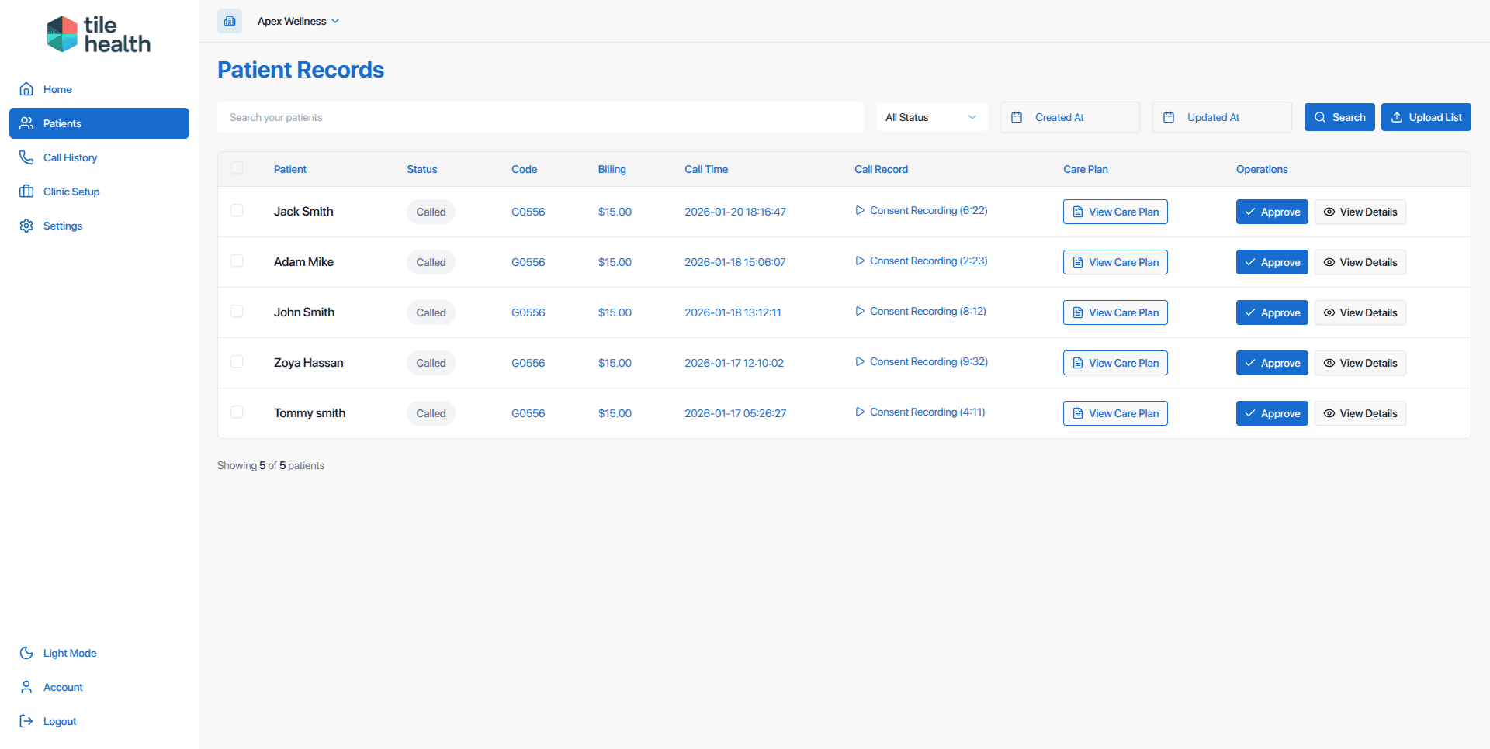Click the clinic building icon in header
This screenshot has width=1490, height=749.
[x=230, y=21]
